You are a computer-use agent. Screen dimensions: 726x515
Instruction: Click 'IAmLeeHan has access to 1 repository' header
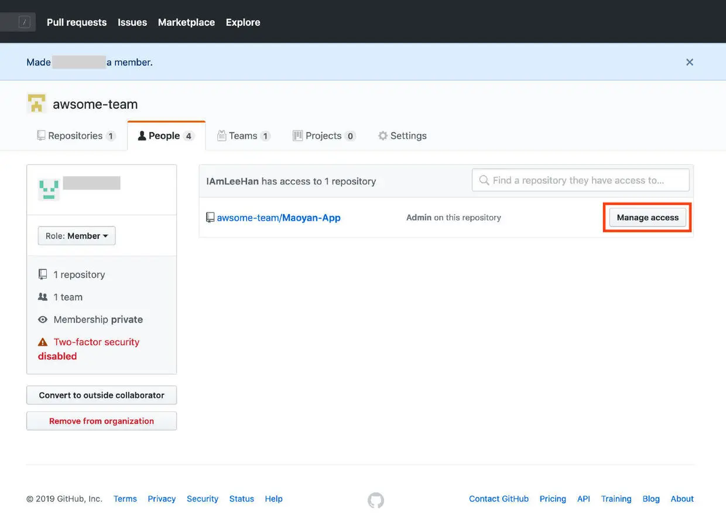291,181
